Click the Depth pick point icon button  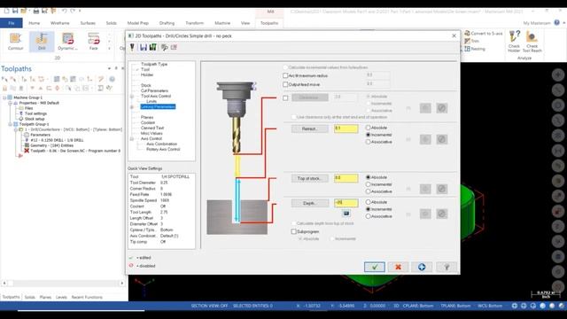coord(425,214)
